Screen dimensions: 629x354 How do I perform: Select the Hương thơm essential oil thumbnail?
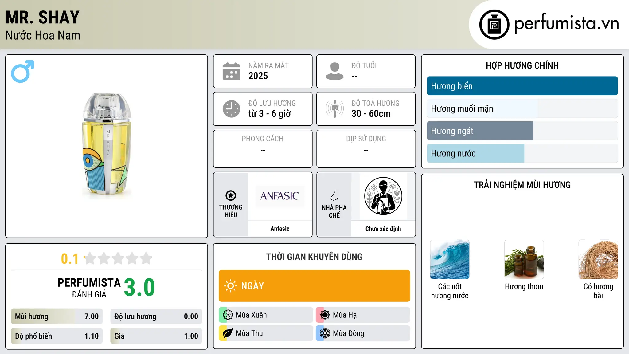(524, 259)
